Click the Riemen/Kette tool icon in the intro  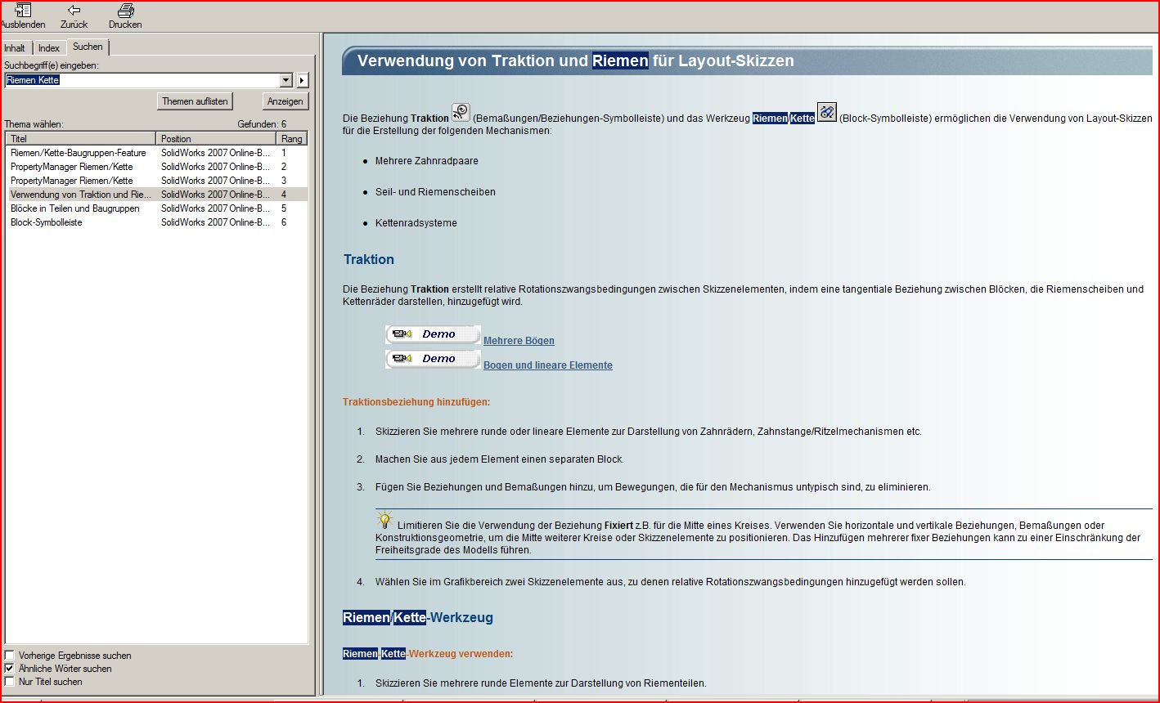coord(827,113)
